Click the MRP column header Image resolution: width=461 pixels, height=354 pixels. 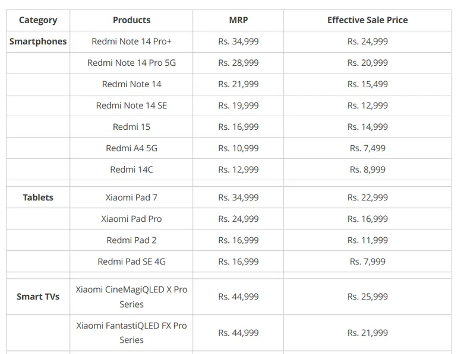[238, 20]
